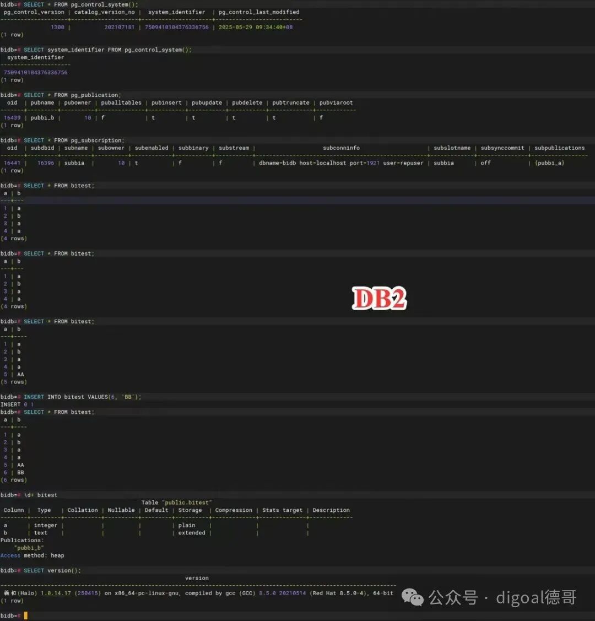Select the 'subname' column header
Screen dimensions: 595x621
[x=76, y=148]
